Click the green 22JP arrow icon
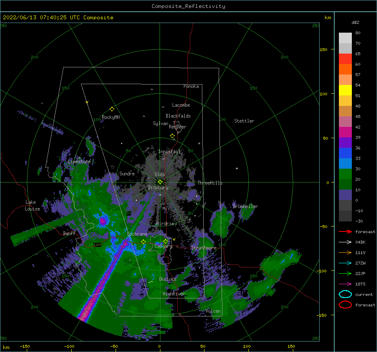Viewport: 377px width, 352px height. (x=345, y=273)
